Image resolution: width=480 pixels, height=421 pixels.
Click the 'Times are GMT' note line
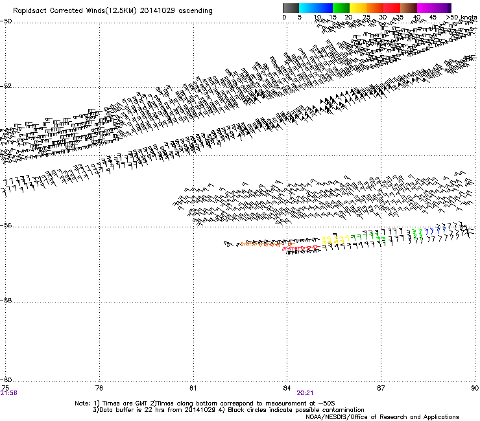pyautogui.click(x=205, y=404)
